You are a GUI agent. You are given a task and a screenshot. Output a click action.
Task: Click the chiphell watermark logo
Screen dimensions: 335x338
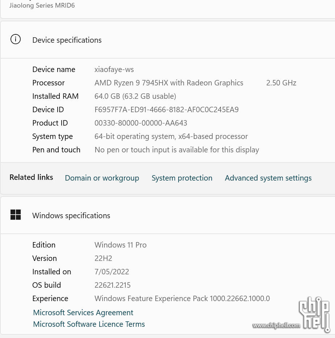[314, 314]
